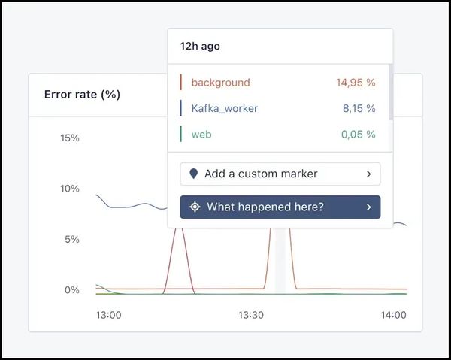Click the 12h ago tooltip header
451x360 pixels.
point(200,46)
